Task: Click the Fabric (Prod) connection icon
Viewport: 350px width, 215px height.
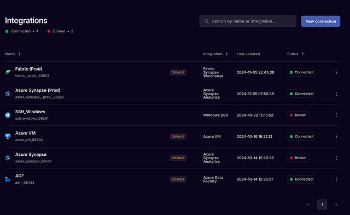Action: (8, 72)
